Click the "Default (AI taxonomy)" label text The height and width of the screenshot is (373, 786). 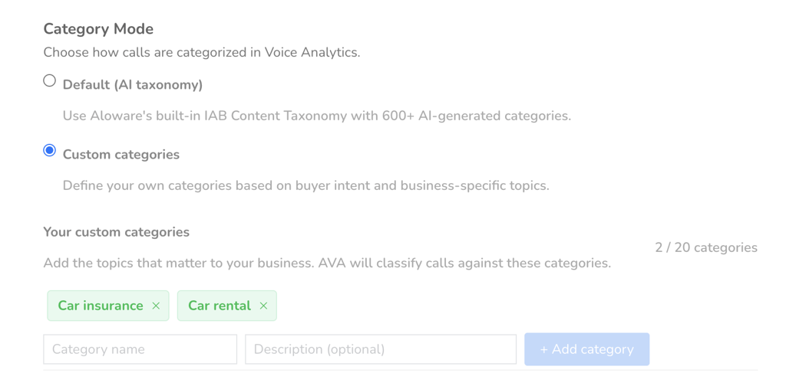(133, 85)
